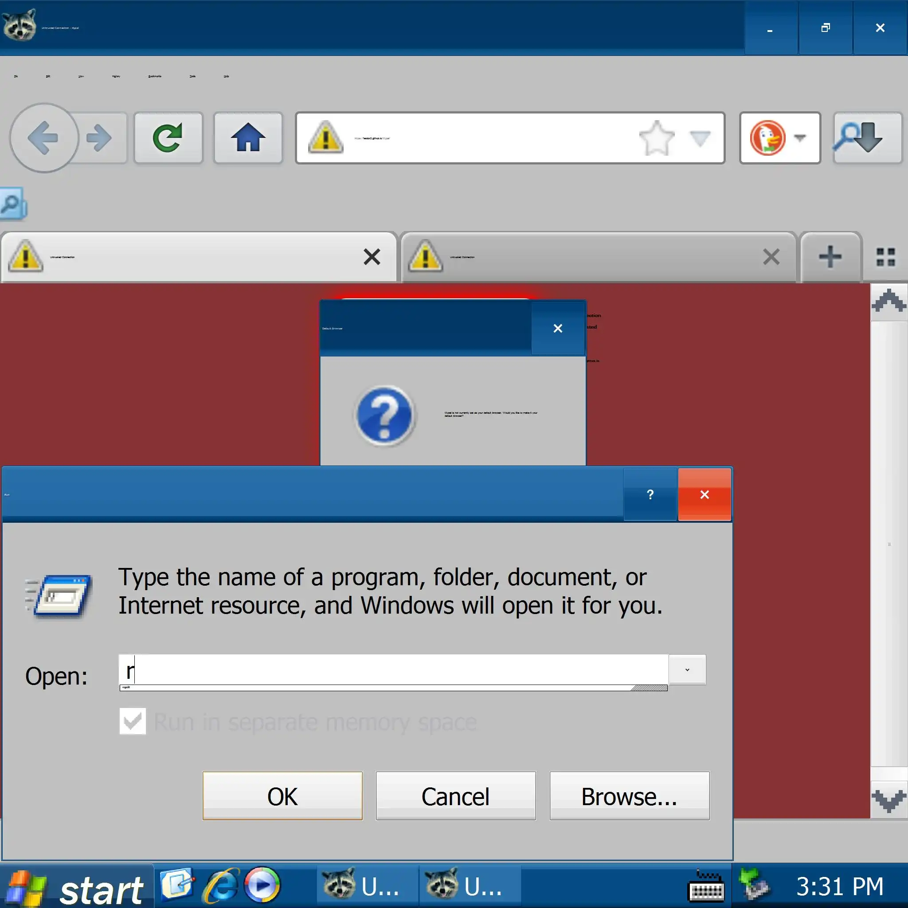This screenshot has width=908, height=908.
Task: Bookmark the page with the star icon
Action: click(x=657, y=138)
